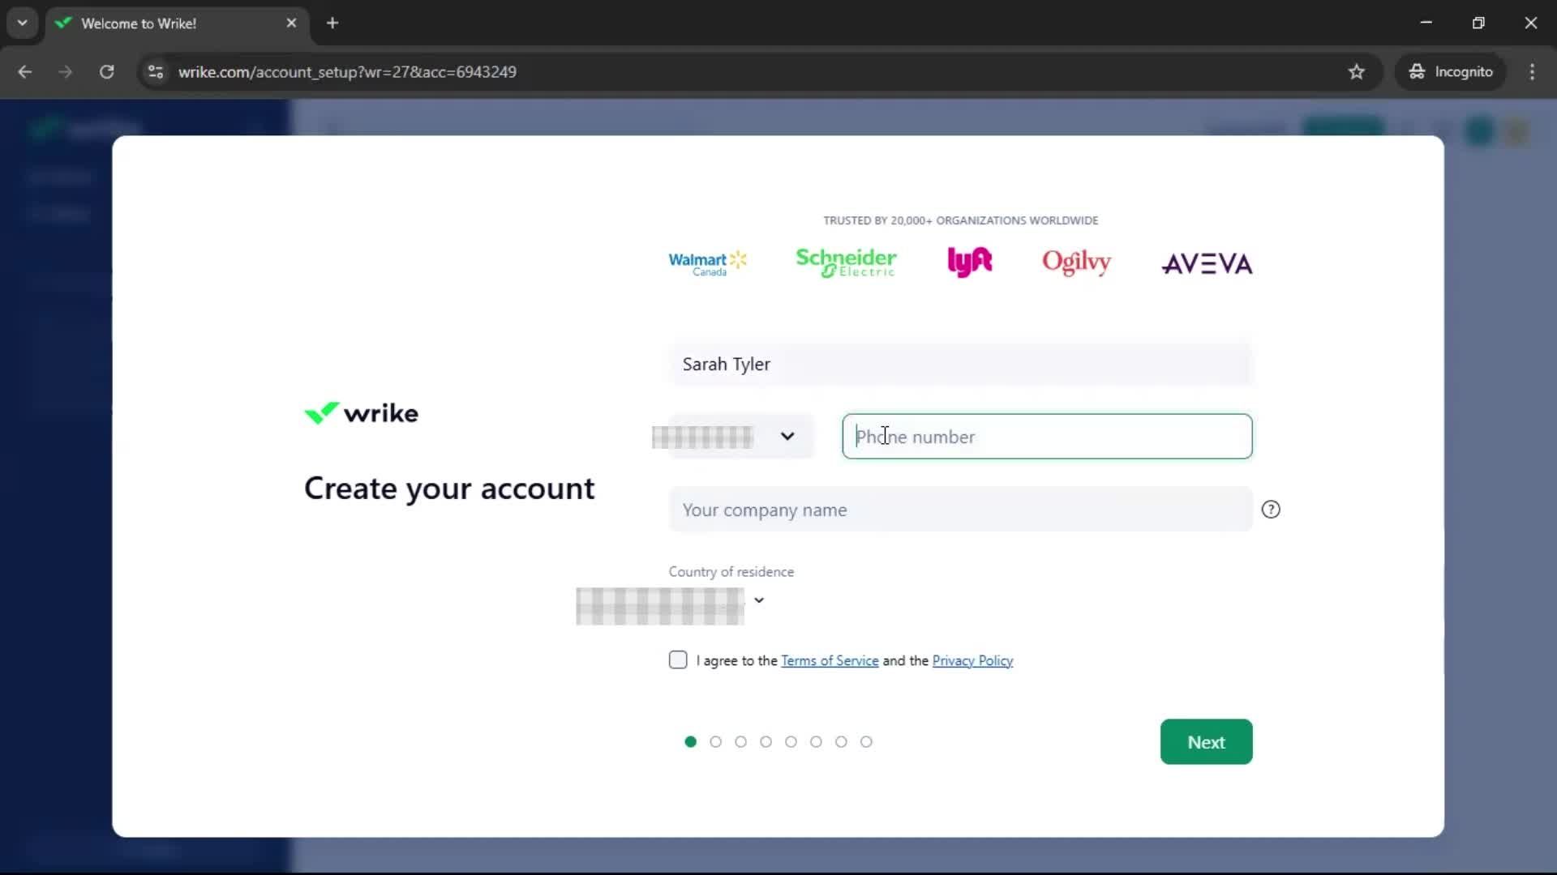Click the forward navigation arrow
The width and height of the screenshot is (1557, 875).
click(66, 72)
